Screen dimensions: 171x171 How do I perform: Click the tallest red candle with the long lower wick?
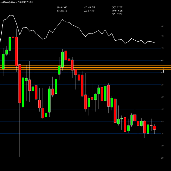pos(20,83)
